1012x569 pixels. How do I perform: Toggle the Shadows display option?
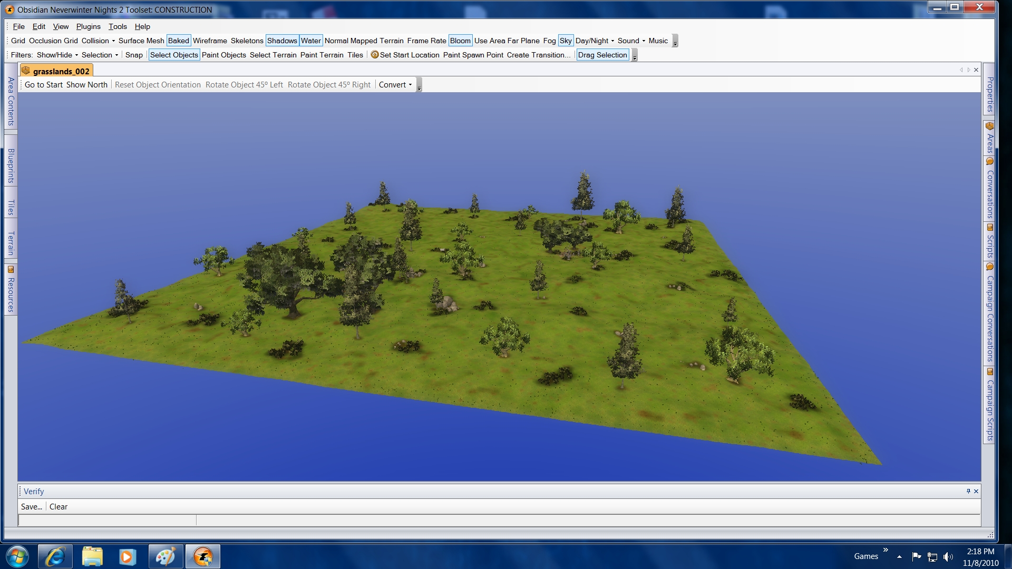pos(282,41)
